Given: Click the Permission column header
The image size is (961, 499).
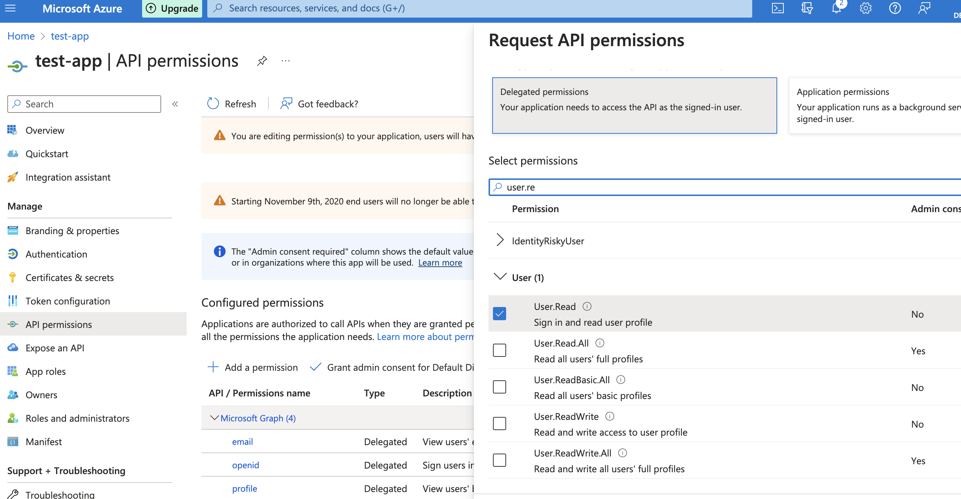Looking at the screenshot, I should point(535,208).
